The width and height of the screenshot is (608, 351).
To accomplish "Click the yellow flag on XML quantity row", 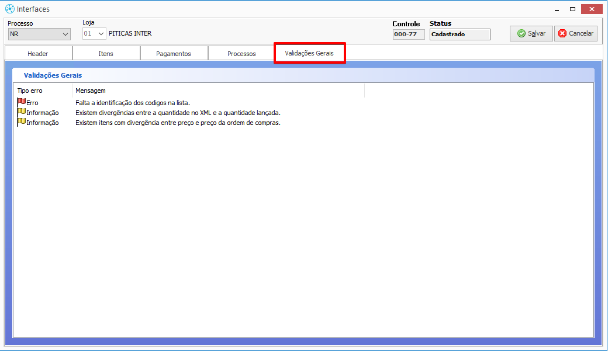I will 22,112.
